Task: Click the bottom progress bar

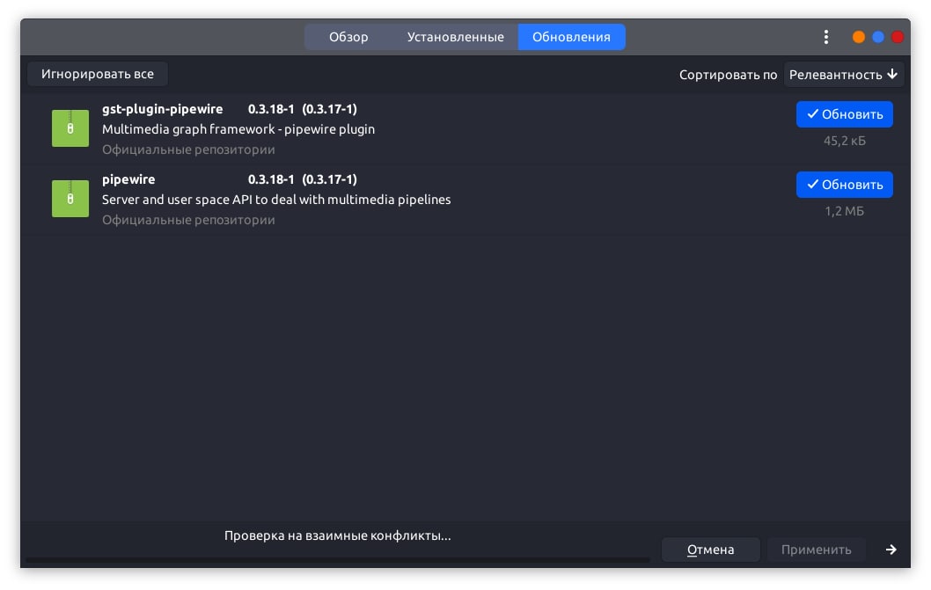Action: coord(337,560)
